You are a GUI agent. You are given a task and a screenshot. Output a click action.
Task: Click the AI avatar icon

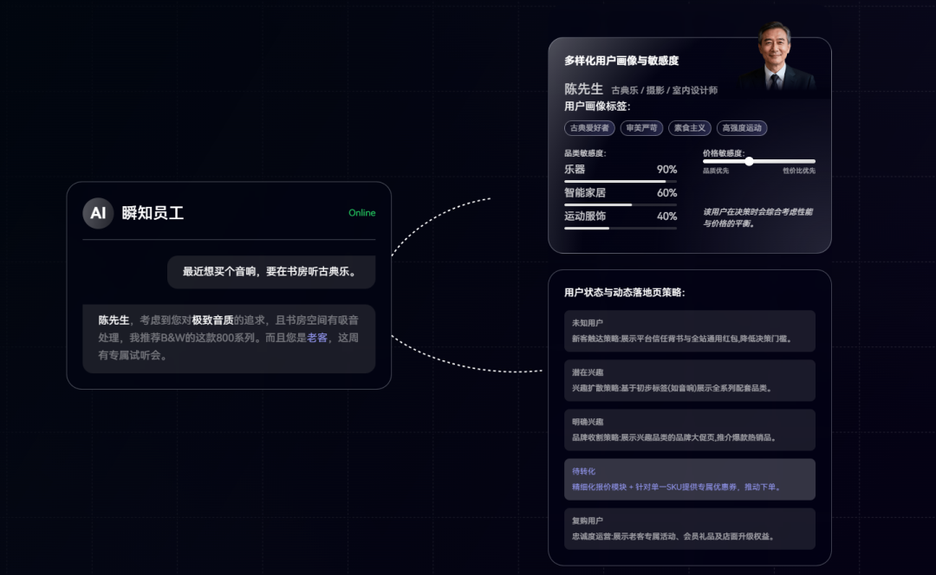(x=98, y=213)
